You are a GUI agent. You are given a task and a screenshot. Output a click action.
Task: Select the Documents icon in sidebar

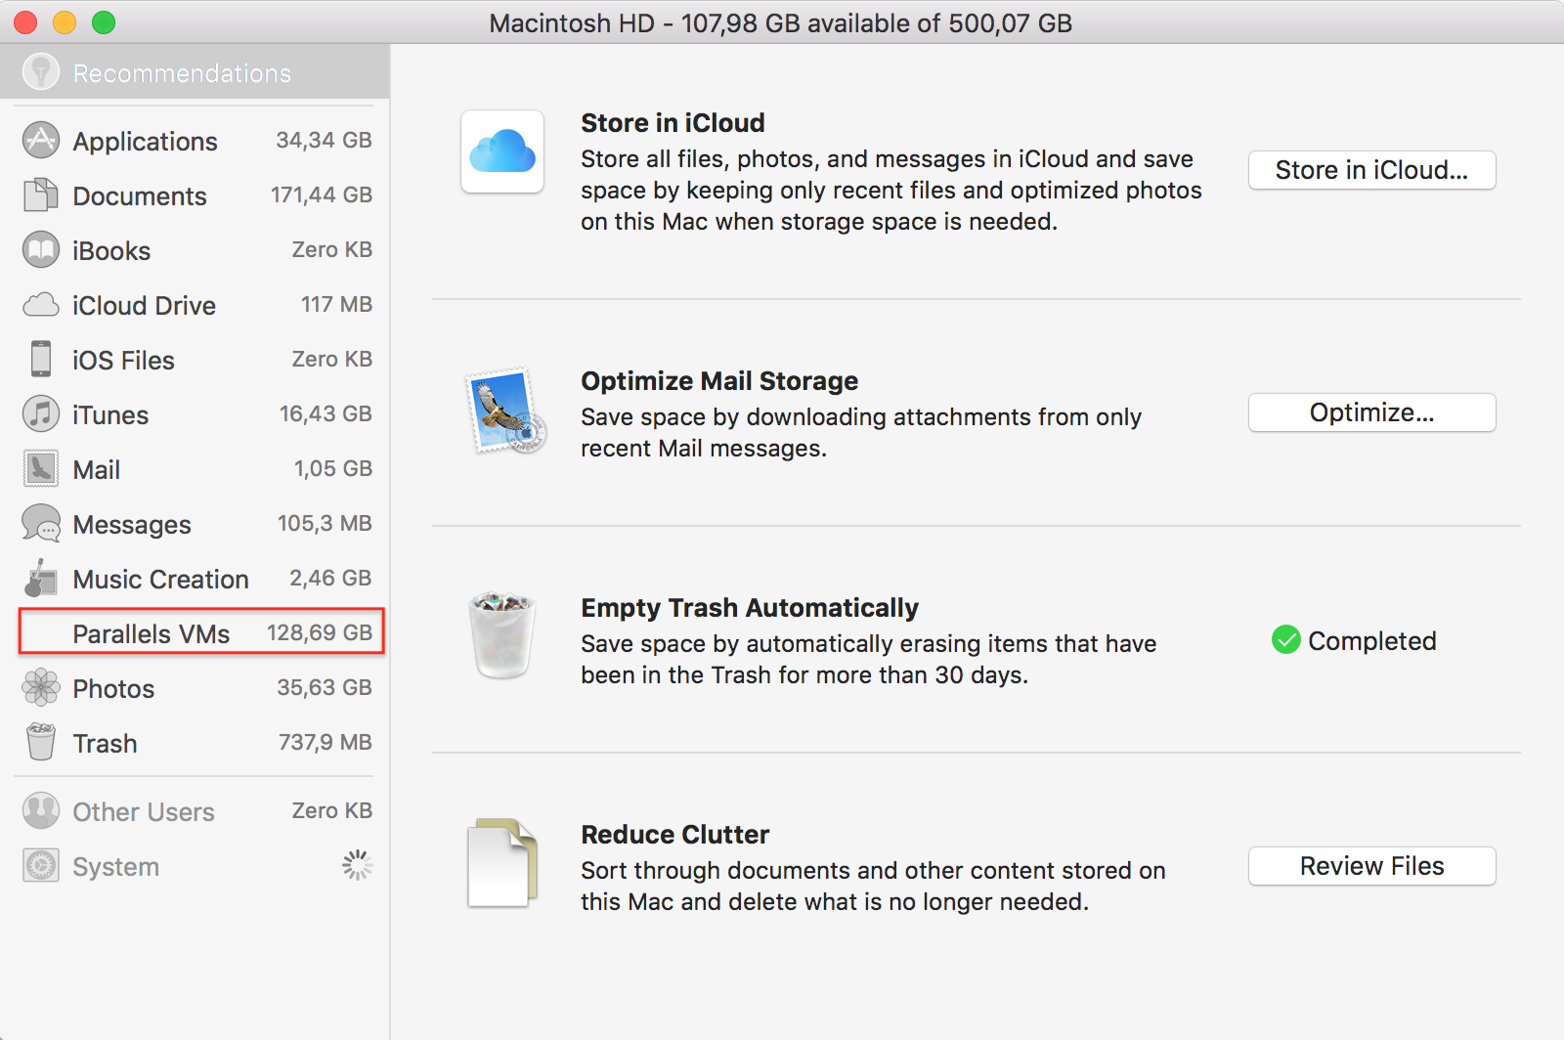[x=41, y=195]
